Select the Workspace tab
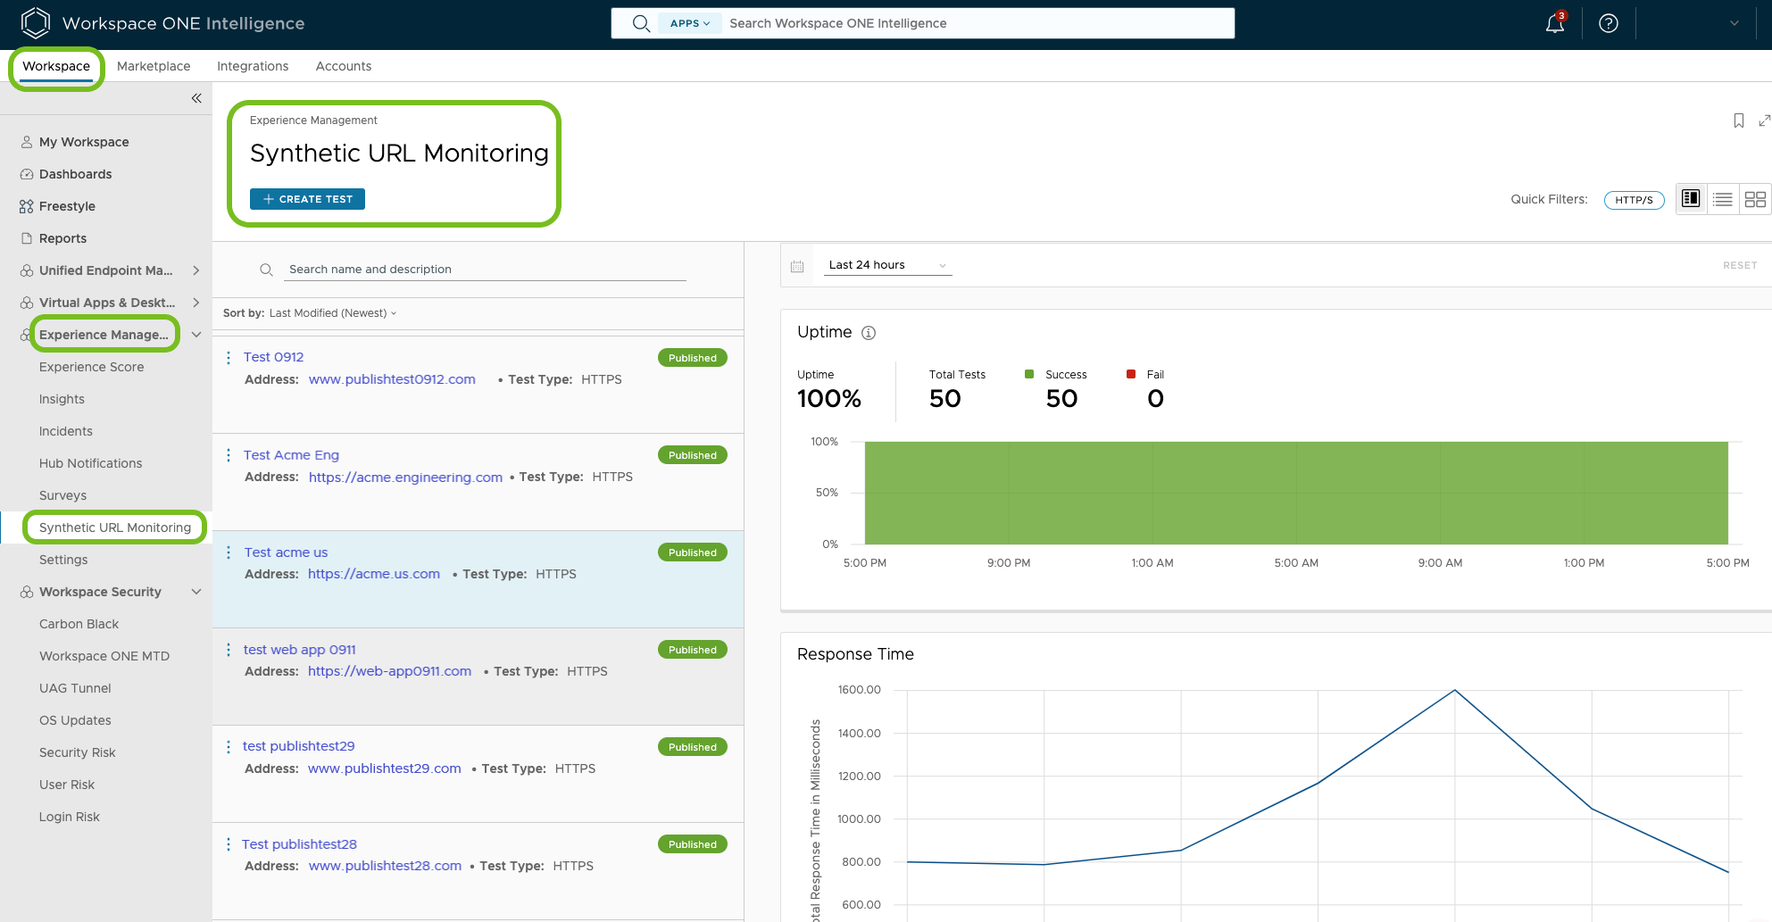The height and width of the screenshot is (922, 1772). pyautogui.click(x=56, y=66)
